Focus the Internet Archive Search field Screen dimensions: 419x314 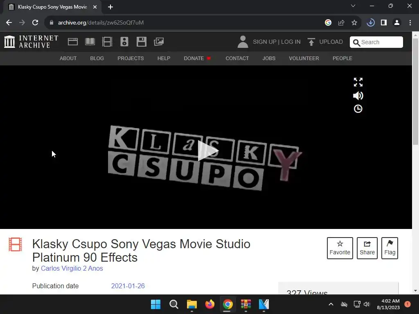[376, 42]
